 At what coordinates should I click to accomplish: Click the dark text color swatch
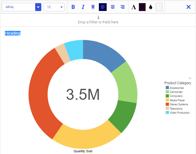[142, 7]
